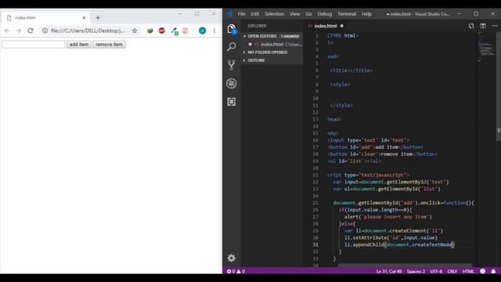Click the pencil extension icon in Chrome
Image resolution: width=501 pixels, height=282 pixels.
click(x=174, y=31)
